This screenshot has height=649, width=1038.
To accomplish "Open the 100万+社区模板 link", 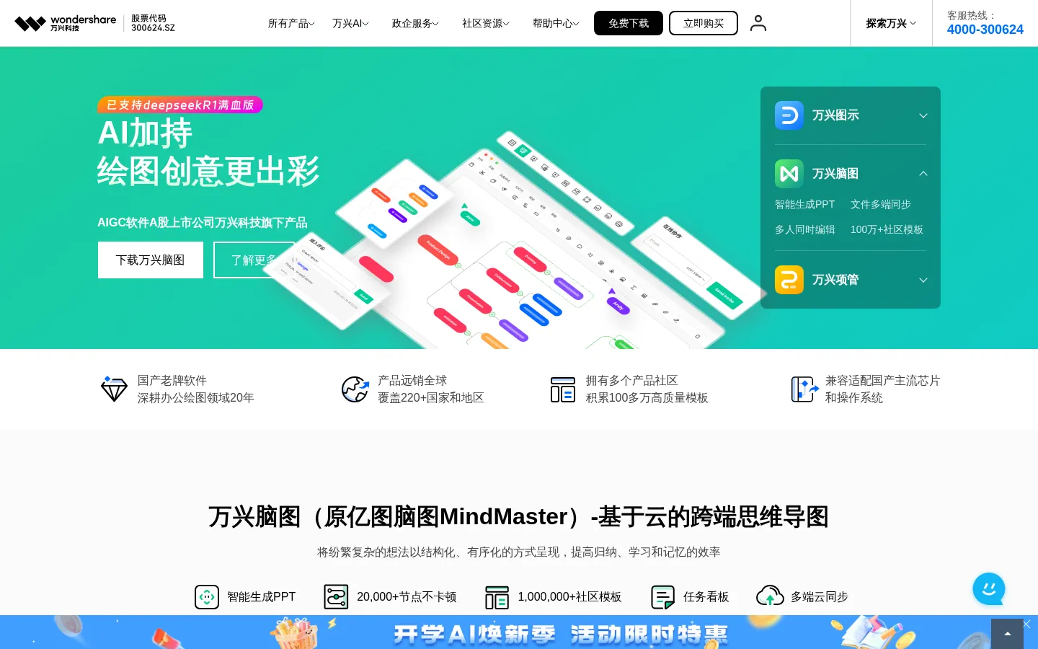I will [887, 229].
